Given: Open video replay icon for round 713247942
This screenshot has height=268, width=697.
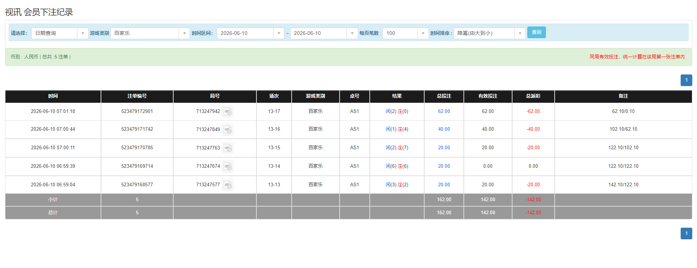Looking at the screenshot, I should [x=228, y=111].
